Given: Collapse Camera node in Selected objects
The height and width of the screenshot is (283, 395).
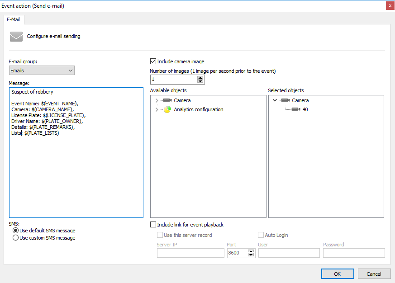Looking at the screenshot, I should 275,100.
